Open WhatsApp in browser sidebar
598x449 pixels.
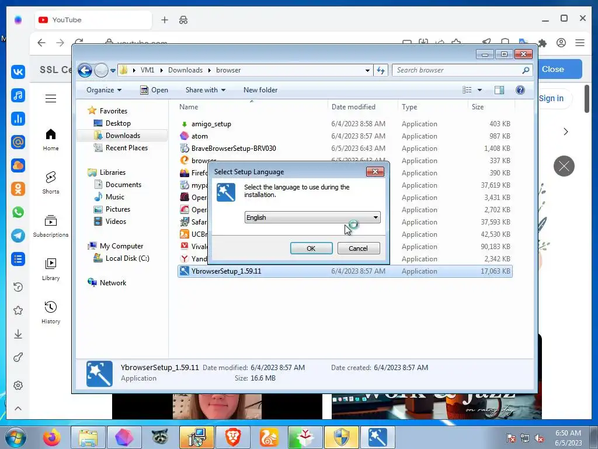(18, 212)
